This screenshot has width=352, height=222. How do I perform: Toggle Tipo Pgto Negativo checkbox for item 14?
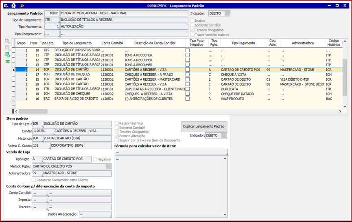(x=188, y=70)
